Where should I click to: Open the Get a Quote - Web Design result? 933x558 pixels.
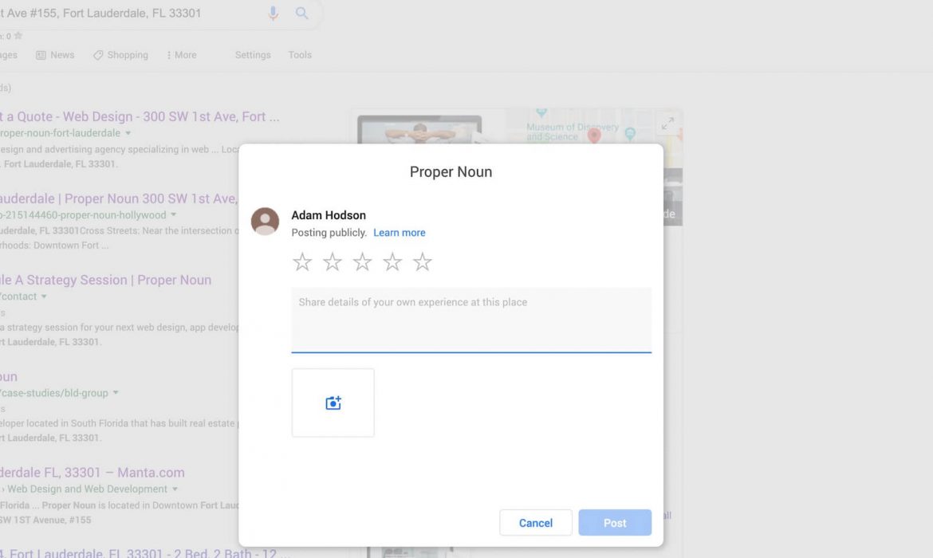coord(140,116)
